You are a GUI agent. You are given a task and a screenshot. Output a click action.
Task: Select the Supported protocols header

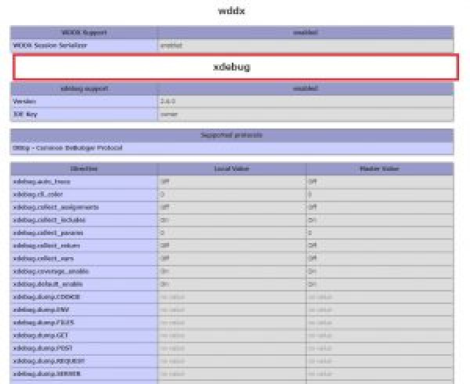[232, 135]
